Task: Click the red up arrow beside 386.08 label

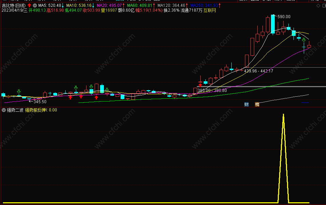Action: (x=200, y=85)
